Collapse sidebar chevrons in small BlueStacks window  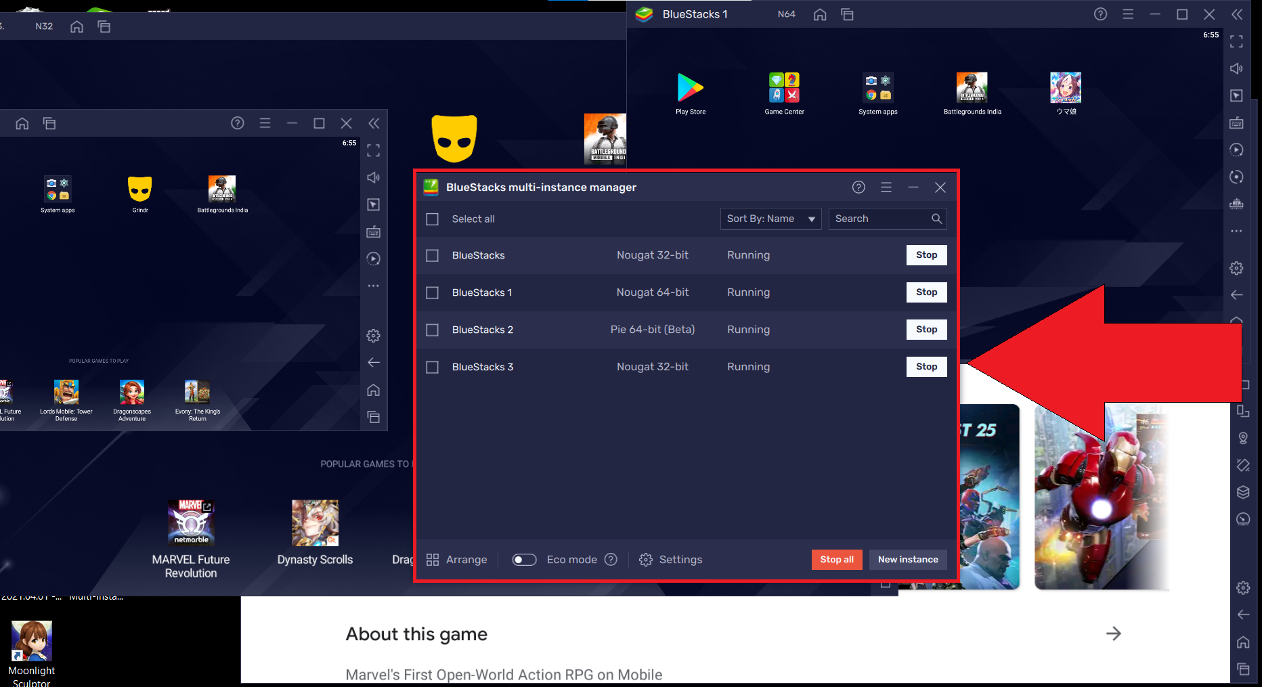pyautogui.click(x=374, y=123)
